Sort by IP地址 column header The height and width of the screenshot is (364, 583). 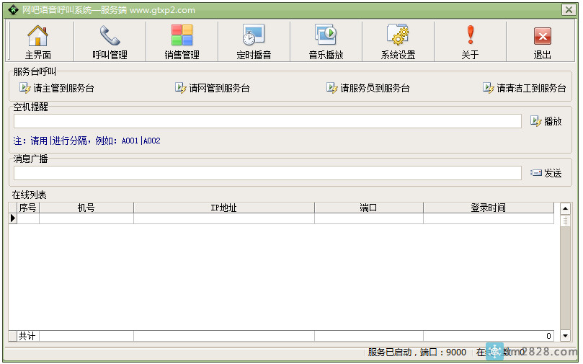[x=223, y=208]
